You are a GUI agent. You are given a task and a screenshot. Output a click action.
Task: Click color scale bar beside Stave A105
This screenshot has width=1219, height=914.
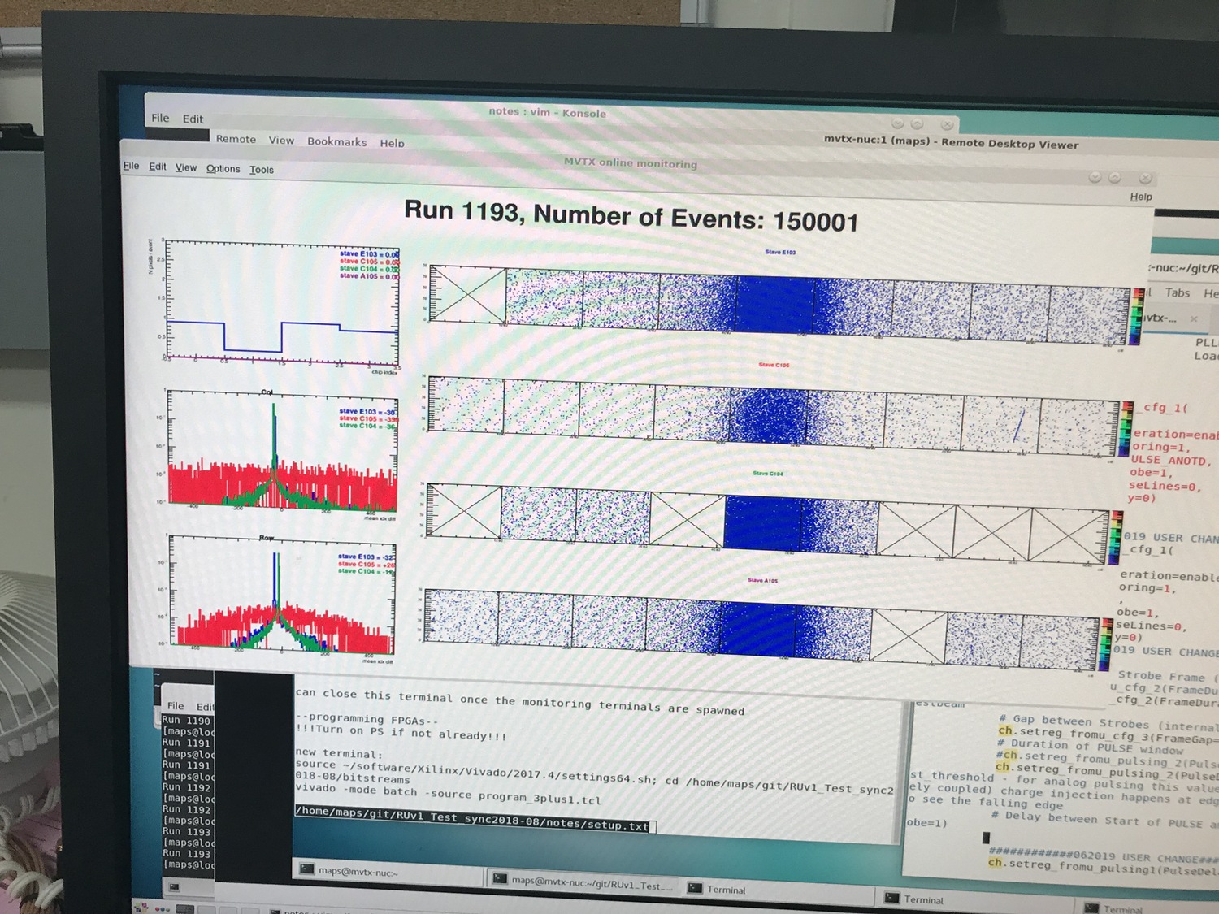1105,643
